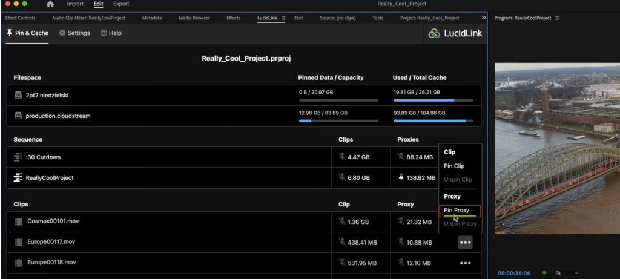This screenshot has width=620, height=279.
Task: Go to the Premiere Home screen icon
Action: tap(50, 4)
